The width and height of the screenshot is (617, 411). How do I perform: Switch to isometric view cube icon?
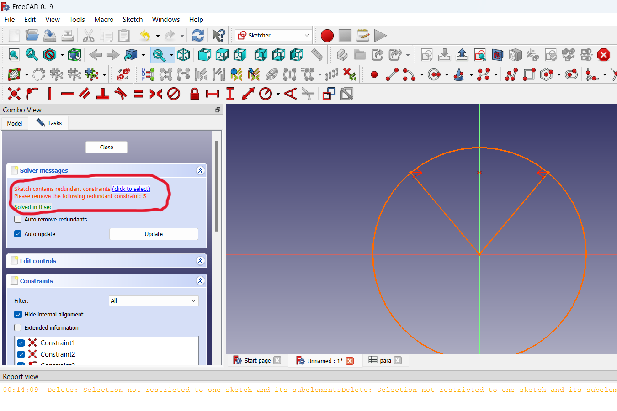click(183, 55)
